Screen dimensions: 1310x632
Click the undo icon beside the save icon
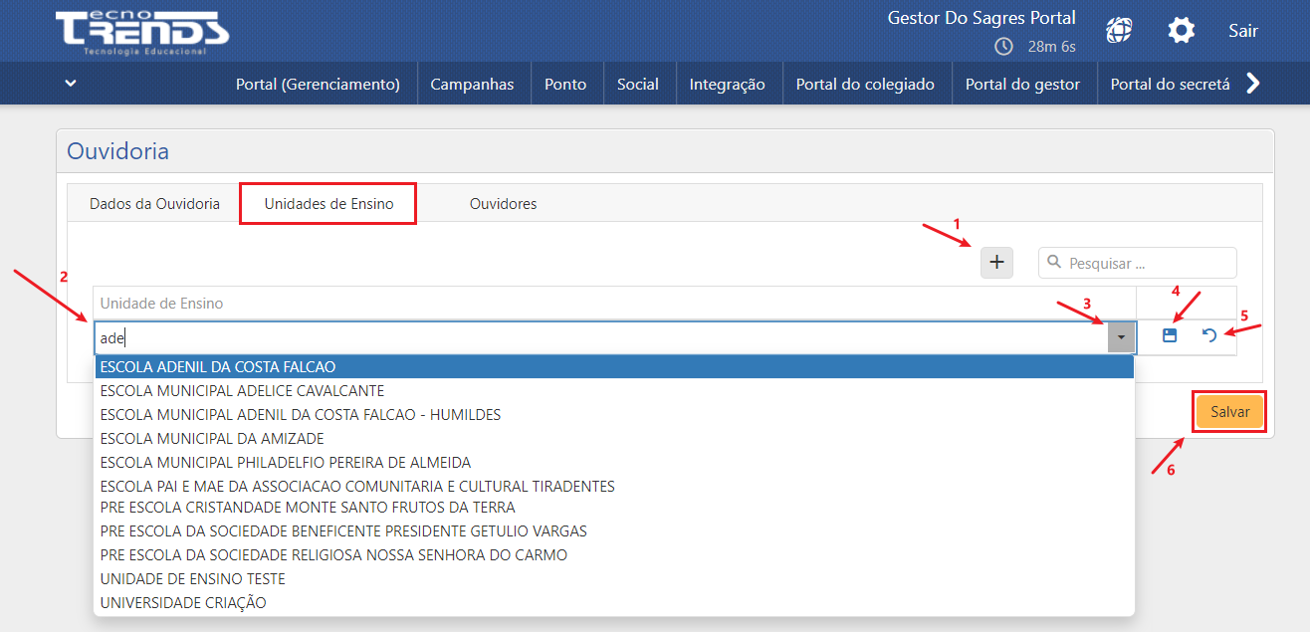1209,335
